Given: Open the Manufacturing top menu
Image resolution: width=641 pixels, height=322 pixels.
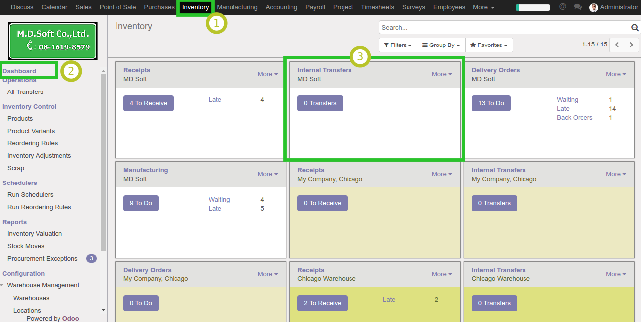Looking at the screenshot, I should point(237,7).
